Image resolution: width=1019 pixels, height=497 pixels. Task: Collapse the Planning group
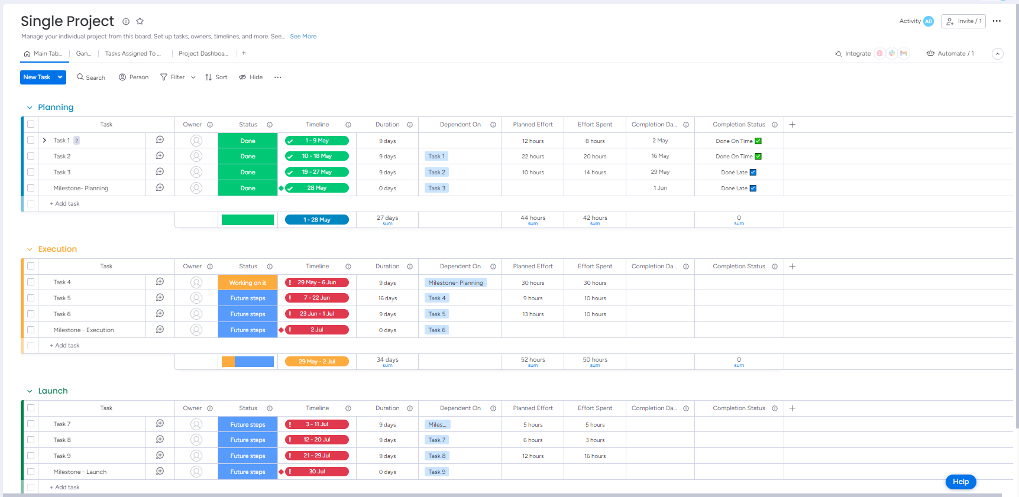click(x=30, y=108)
